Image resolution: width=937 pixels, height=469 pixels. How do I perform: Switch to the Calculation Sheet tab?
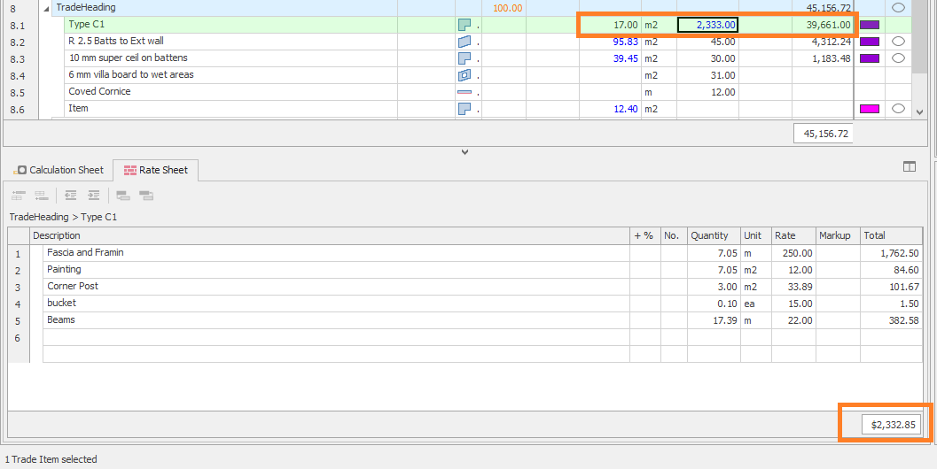point(59,170)
